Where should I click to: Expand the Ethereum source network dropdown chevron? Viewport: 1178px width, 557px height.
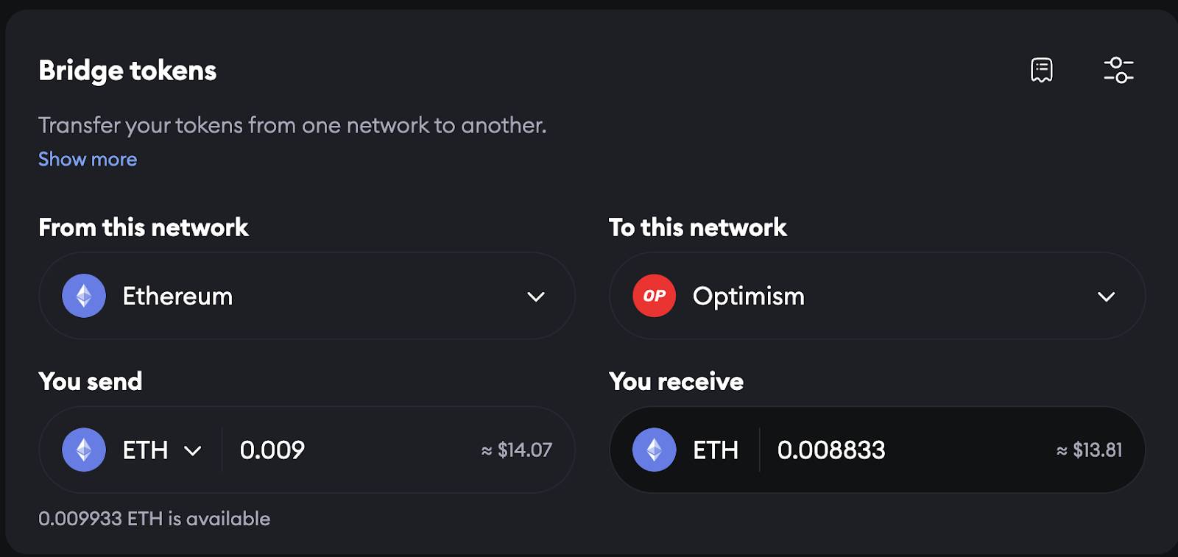pos(536,297)
